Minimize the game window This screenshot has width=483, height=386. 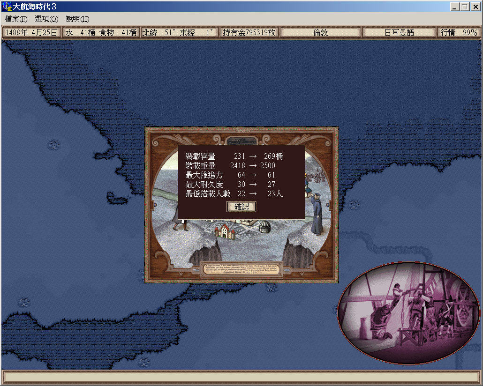coord(455,7)
